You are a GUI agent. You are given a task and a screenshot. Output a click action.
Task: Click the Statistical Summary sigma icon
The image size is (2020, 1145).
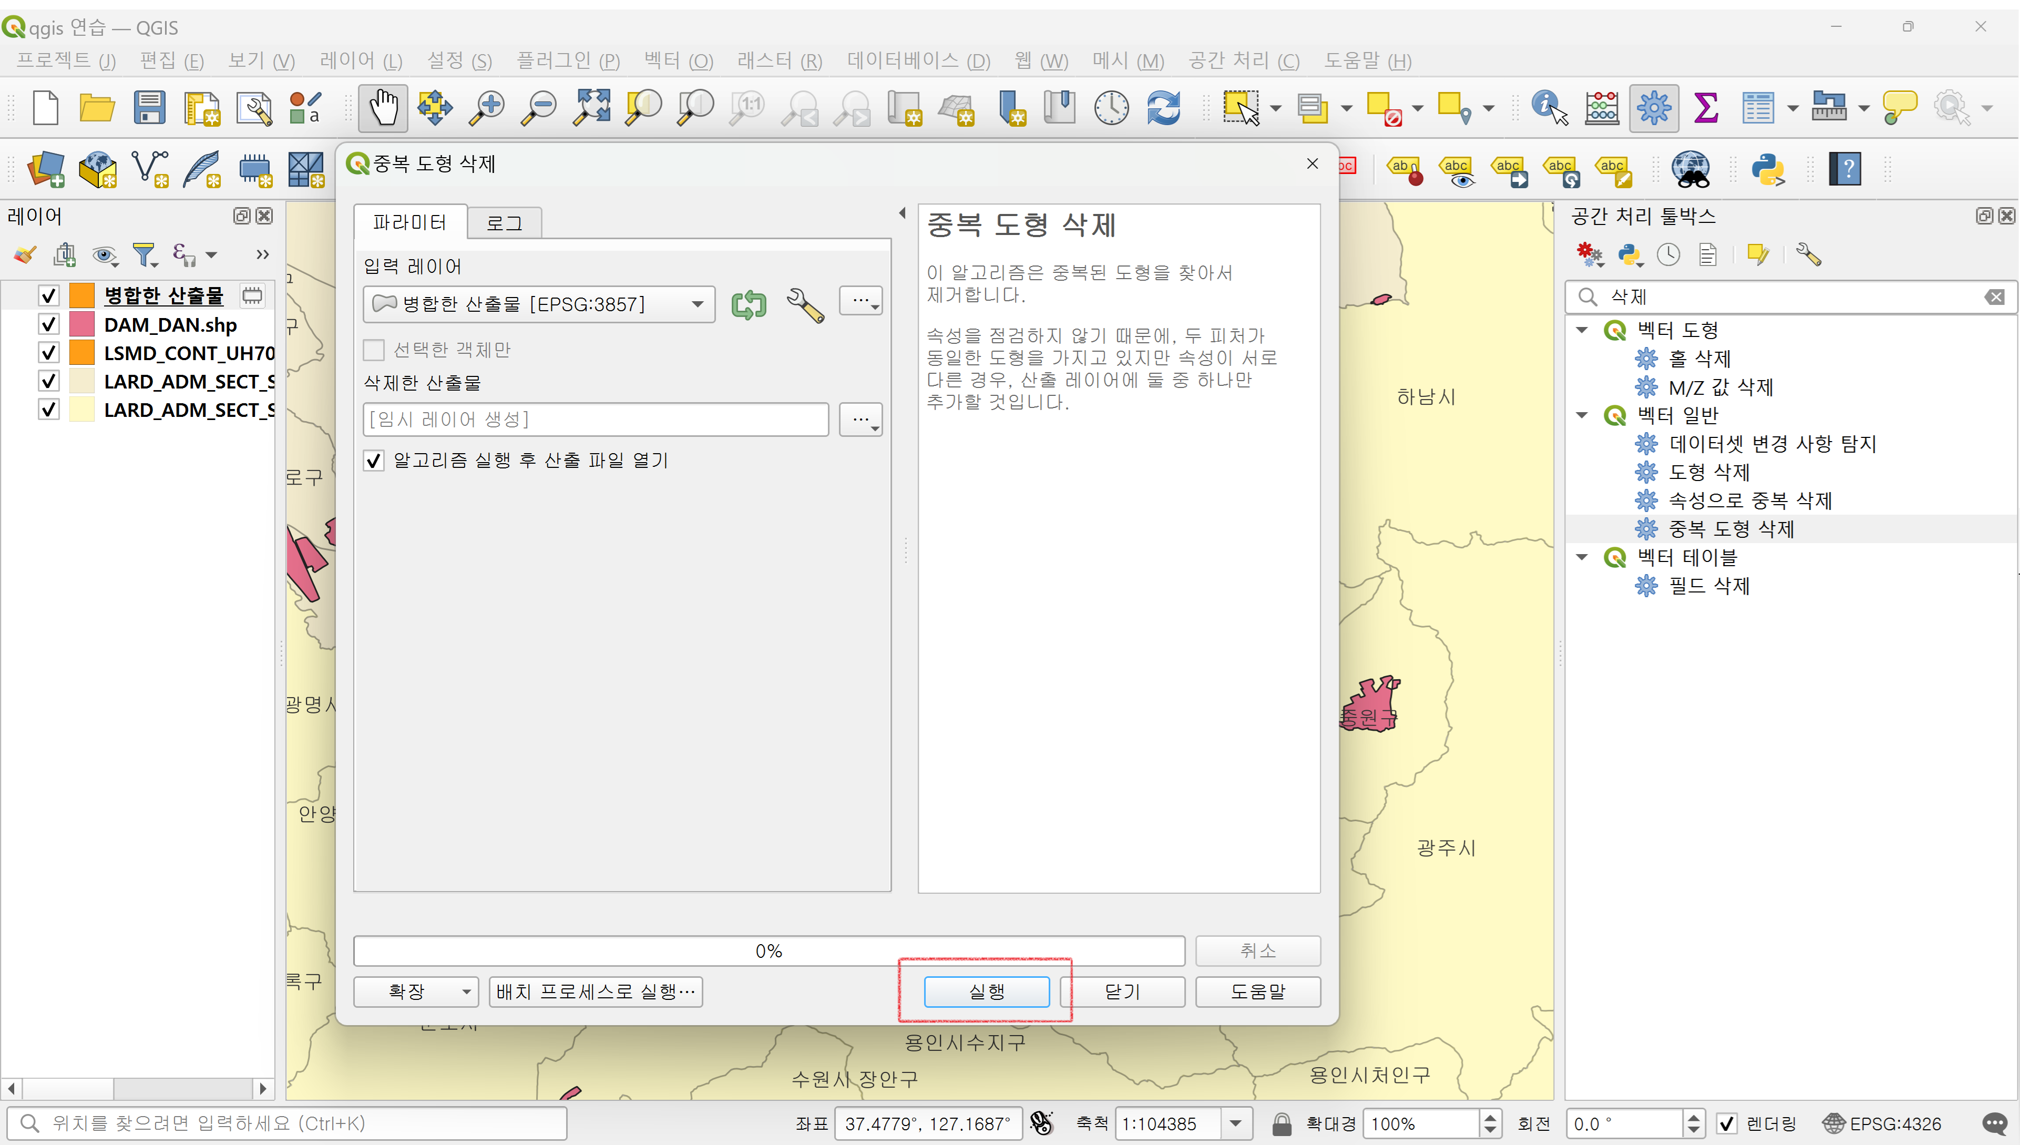click(x=1706, y=107)
